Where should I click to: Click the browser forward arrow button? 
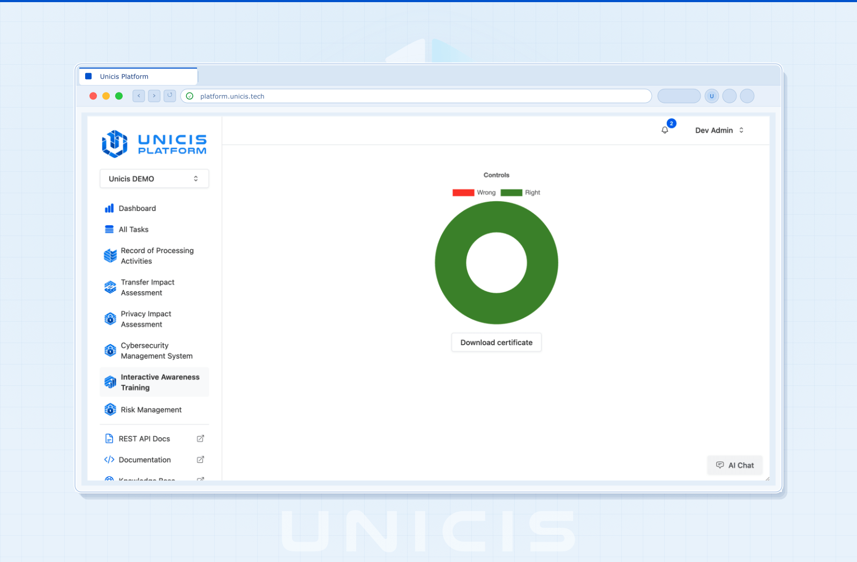pos(154,96)
